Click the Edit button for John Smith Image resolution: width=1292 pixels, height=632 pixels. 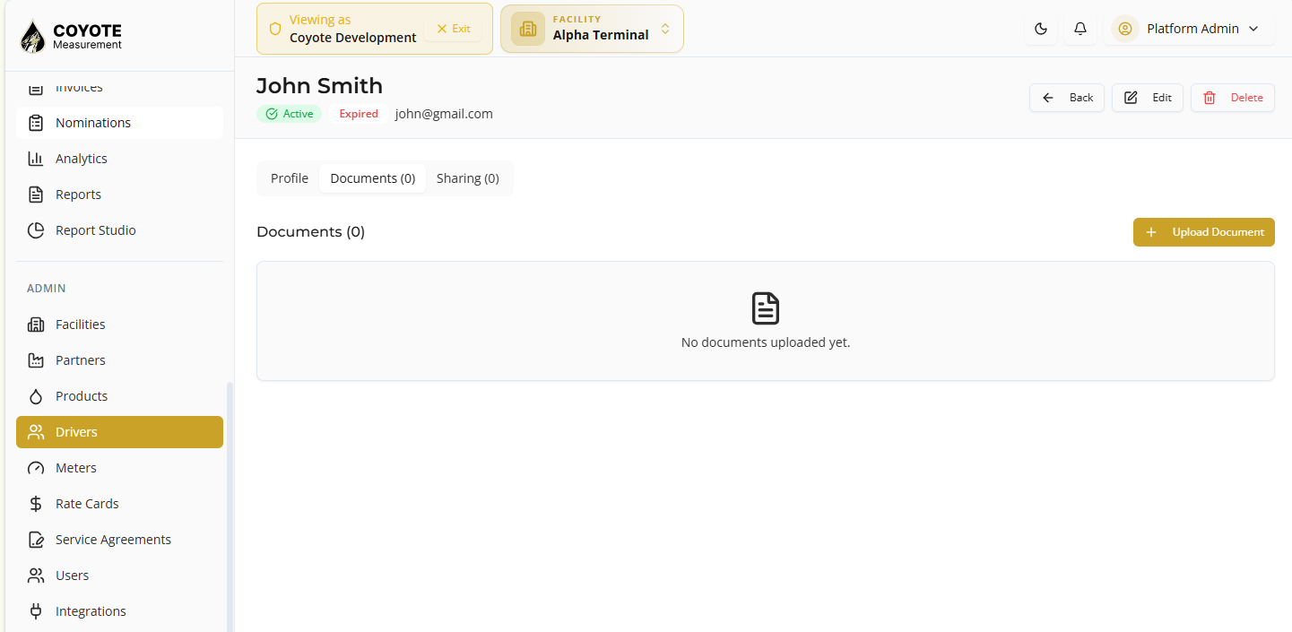pyautogui.click(x=1148, y=98)
